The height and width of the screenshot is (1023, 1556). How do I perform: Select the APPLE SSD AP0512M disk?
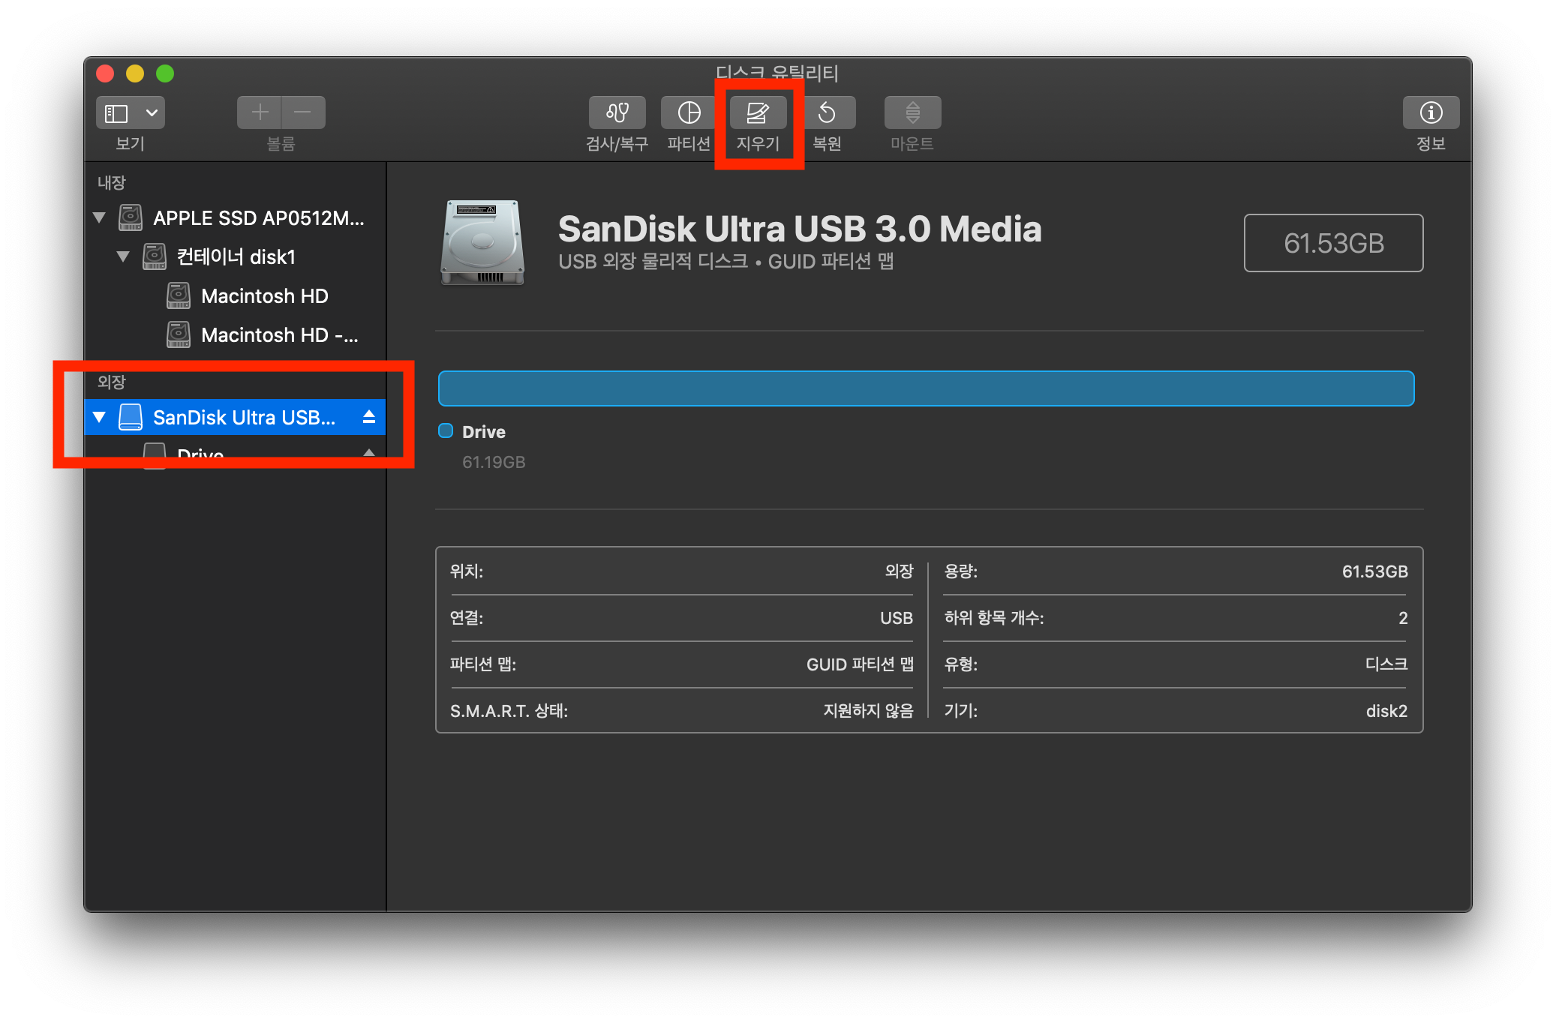point(258,218)
